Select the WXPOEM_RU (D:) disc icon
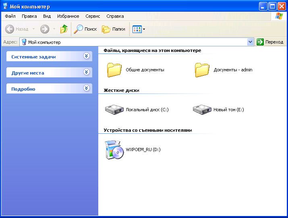 [114, 150]
